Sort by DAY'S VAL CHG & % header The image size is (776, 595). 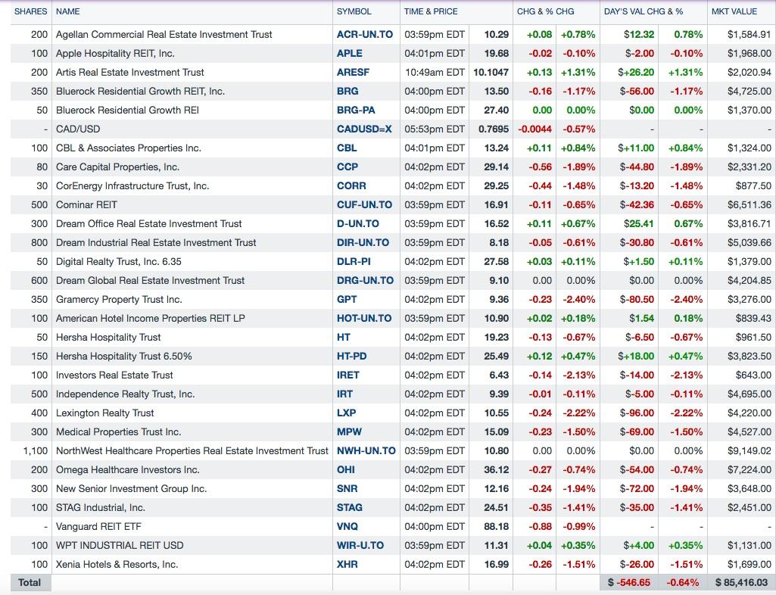pyautogui.click(x=644, y=11)
